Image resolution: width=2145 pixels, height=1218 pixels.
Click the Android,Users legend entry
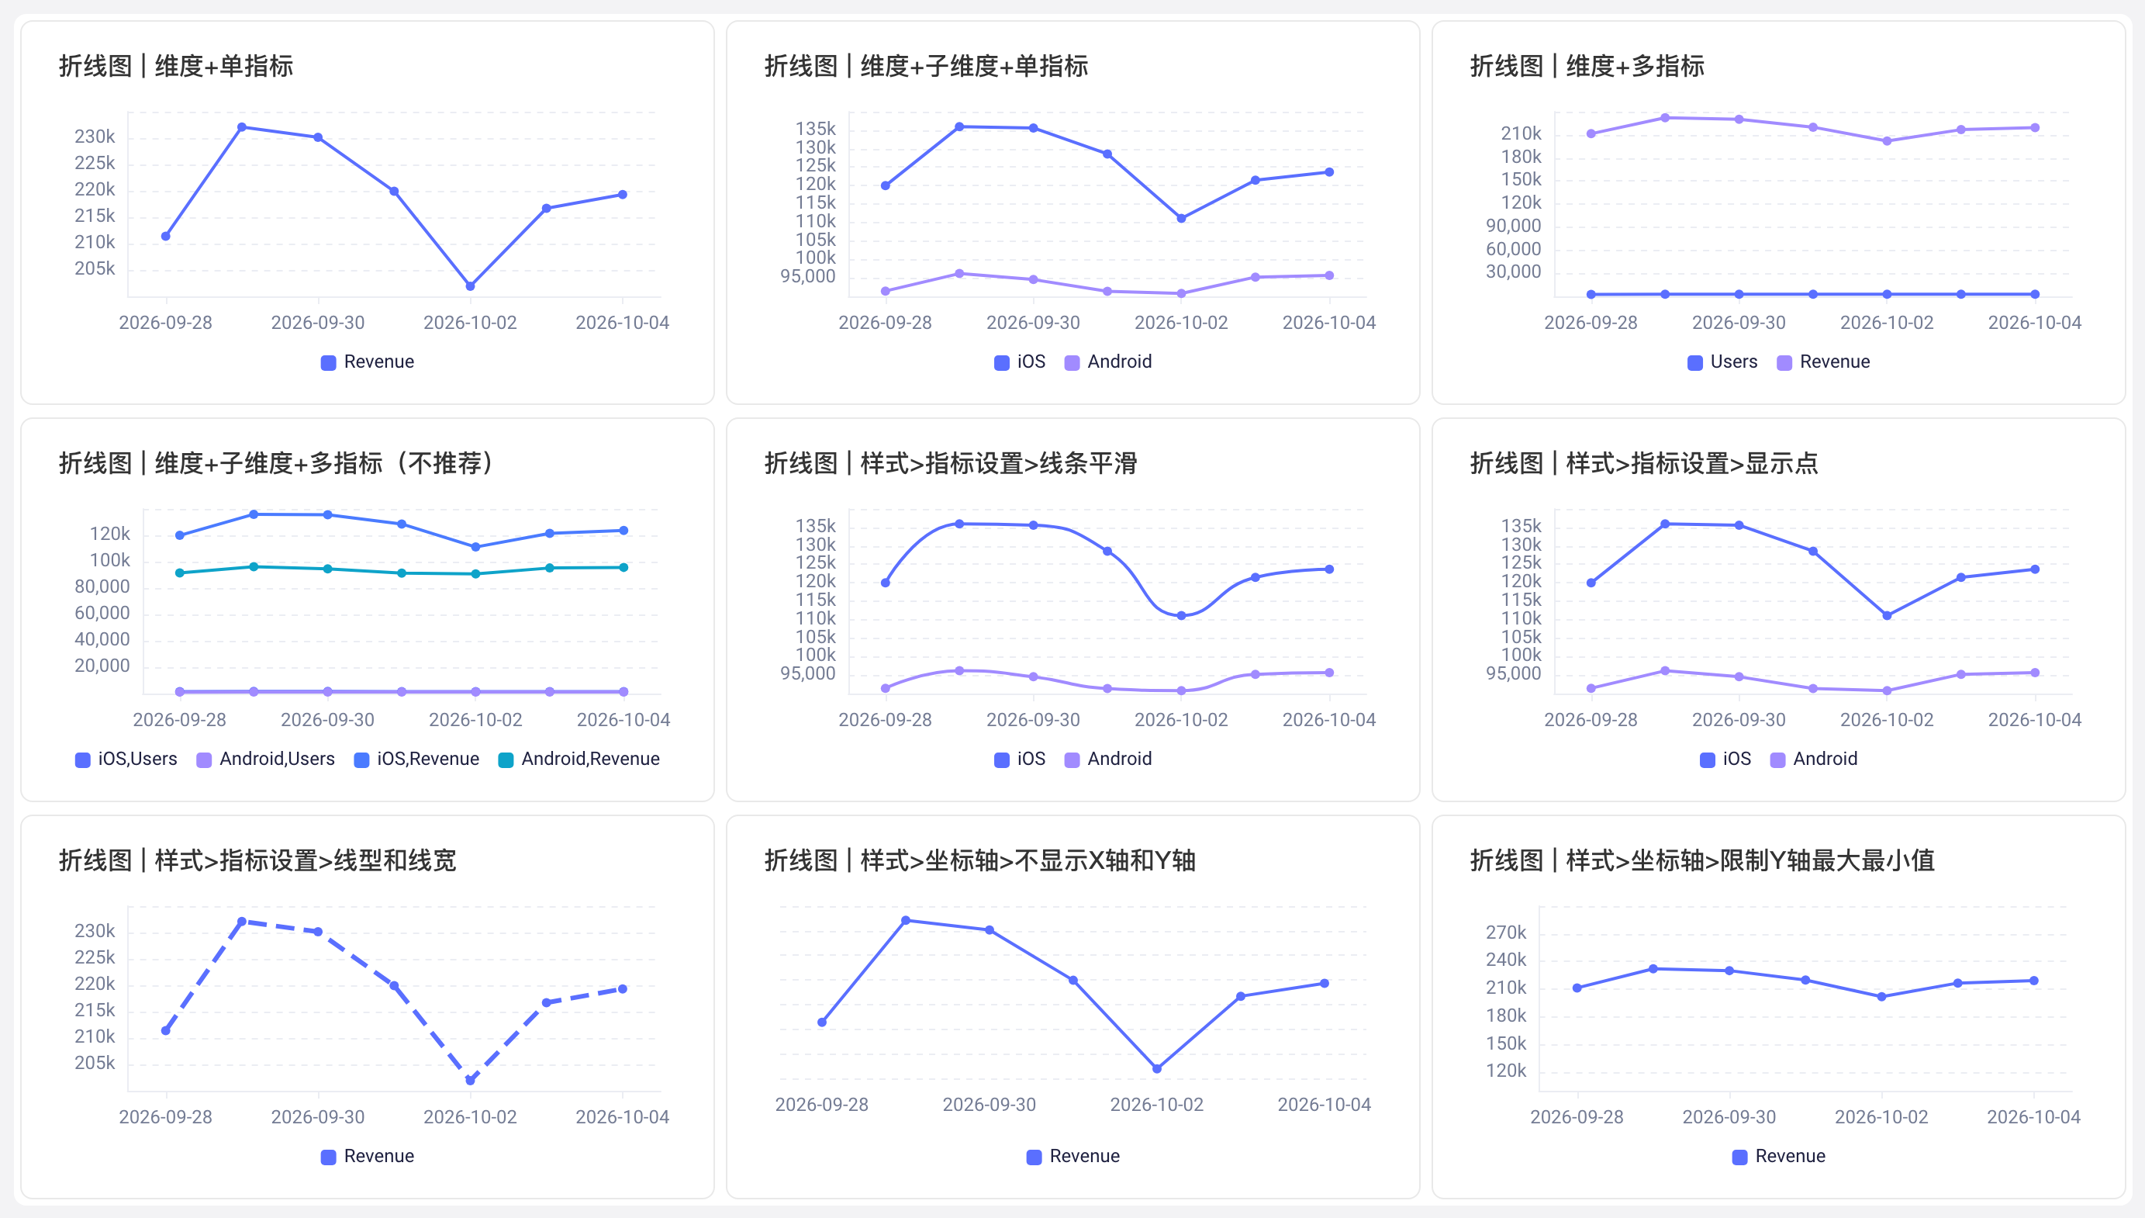(x=265, y=759)
